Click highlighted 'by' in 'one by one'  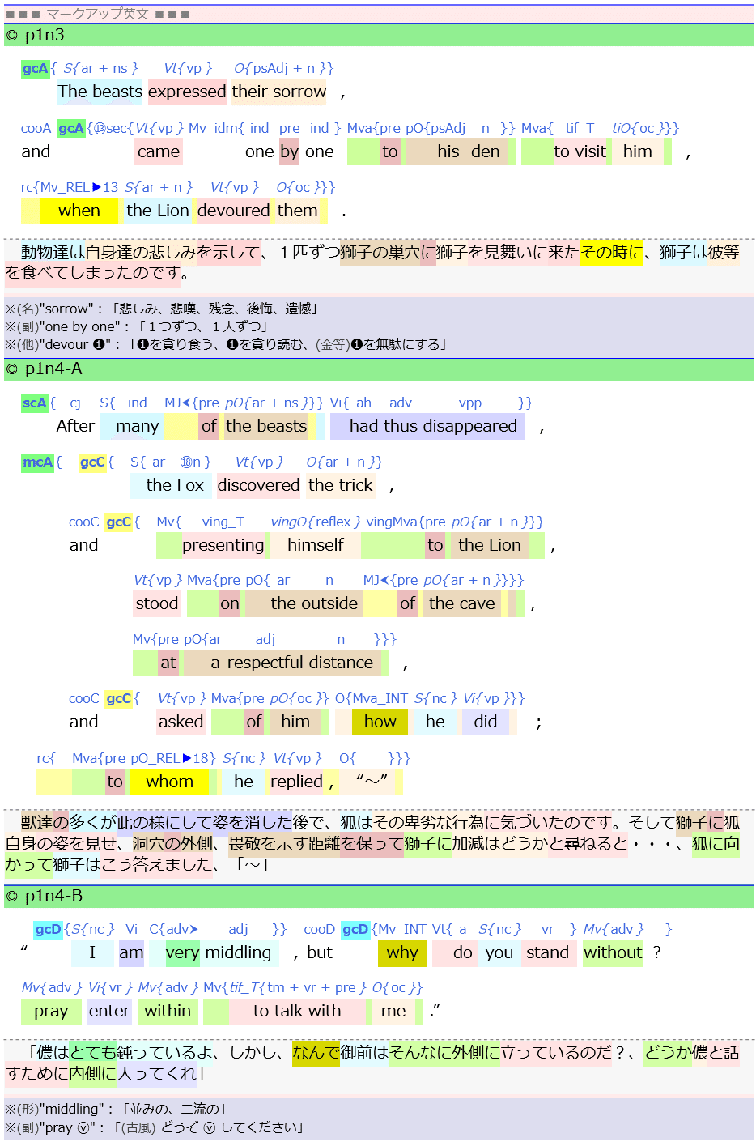pyautogui.click(x=290, y=151)
